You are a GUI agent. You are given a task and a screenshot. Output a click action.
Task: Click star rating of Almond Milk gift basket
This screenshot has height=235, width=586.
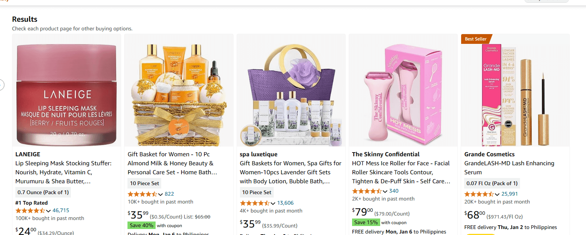coord(142,194)
